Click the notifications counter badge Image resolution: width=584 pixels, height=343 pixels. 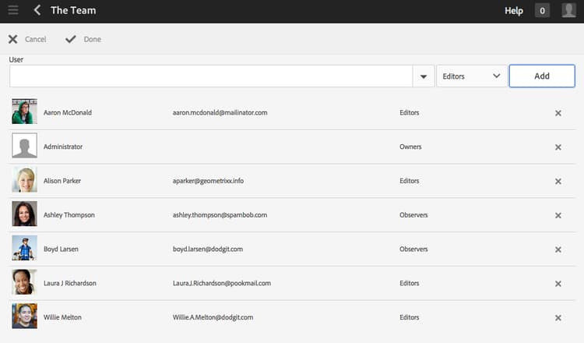(x=542, y=11)
